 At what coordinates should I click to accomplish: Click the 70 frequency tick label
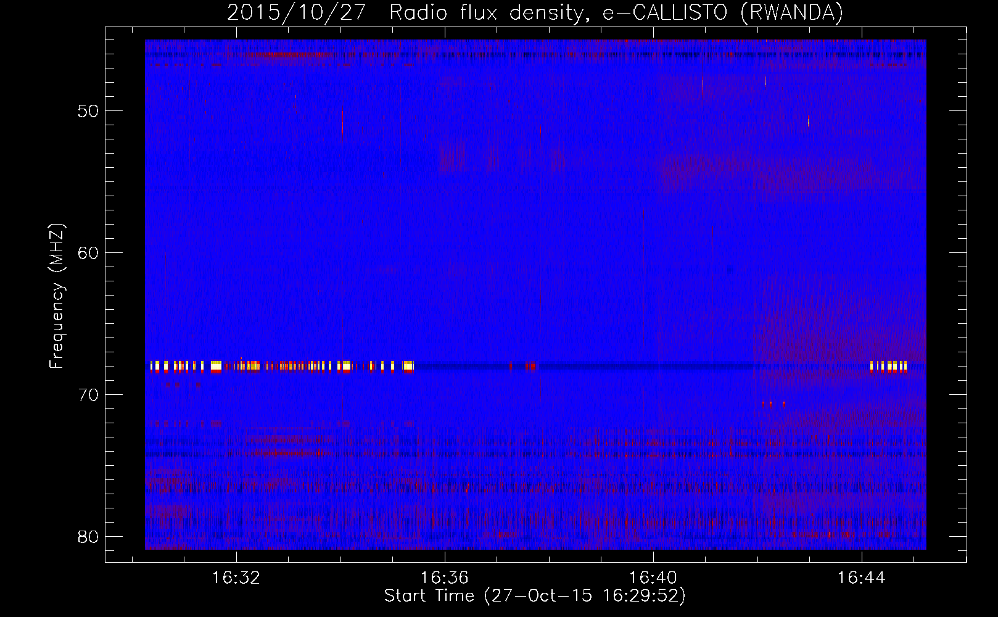88,395
